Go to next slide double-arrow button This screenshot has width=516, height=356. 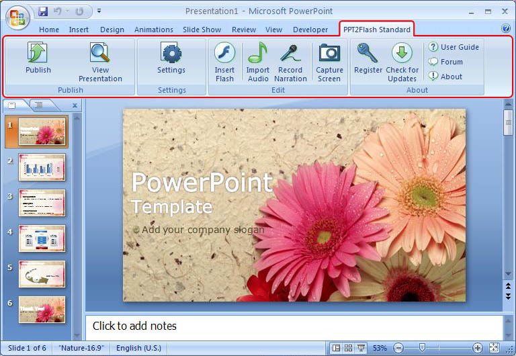tap(508, 296)
